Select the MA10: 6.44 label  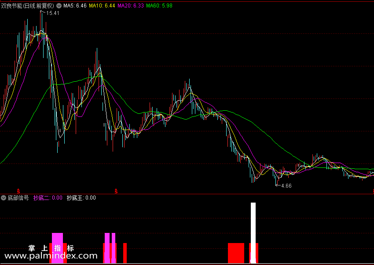point(102,6)
